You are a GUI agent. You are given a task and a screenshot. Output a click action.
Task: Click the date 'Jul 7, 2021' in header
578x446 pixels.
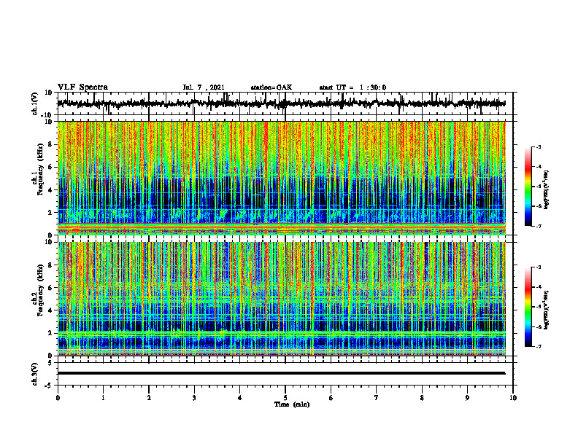204,87
